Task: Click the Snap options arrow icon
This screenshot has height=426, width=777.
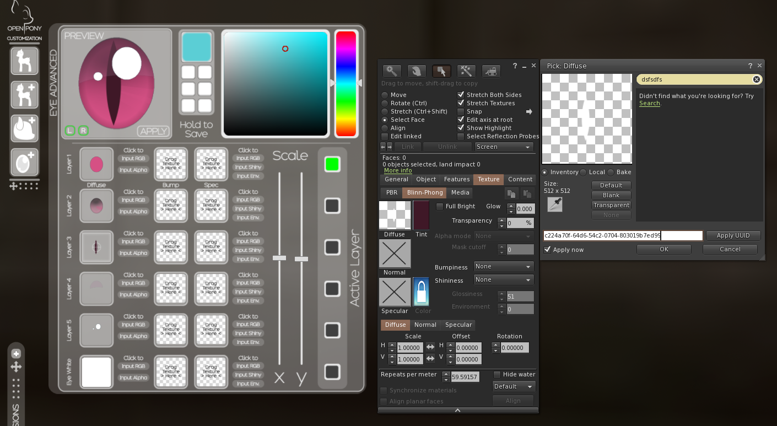Action: point(529,112)
